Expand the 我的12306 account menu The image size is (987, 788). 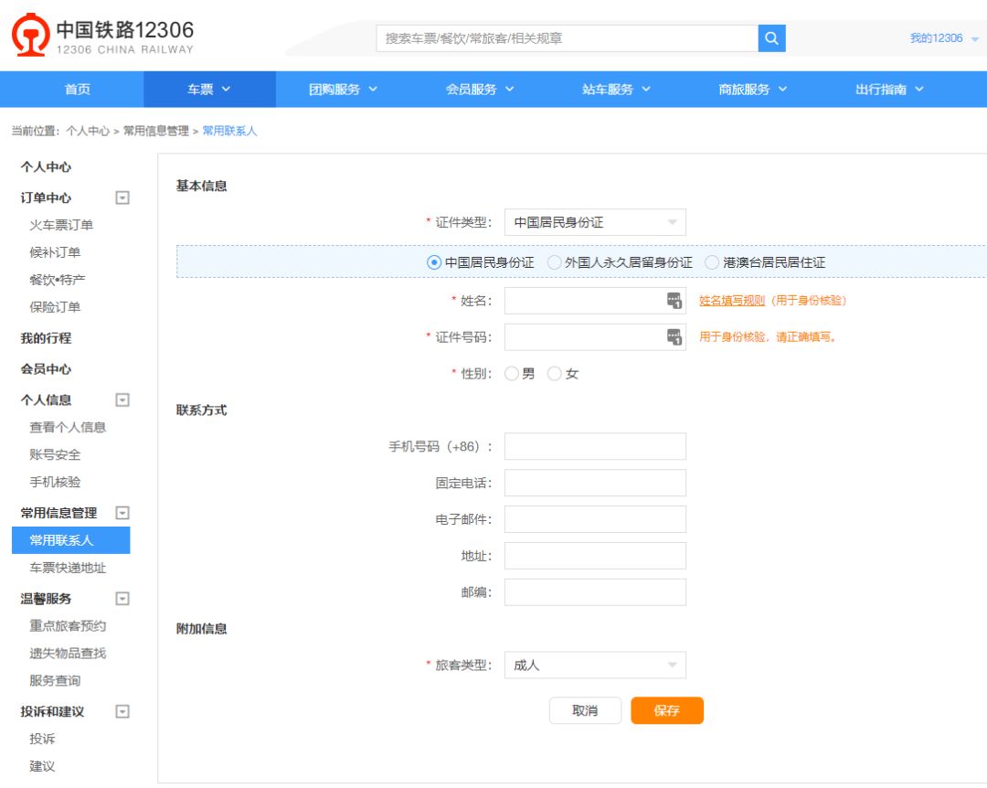click(x=943, y=38)
